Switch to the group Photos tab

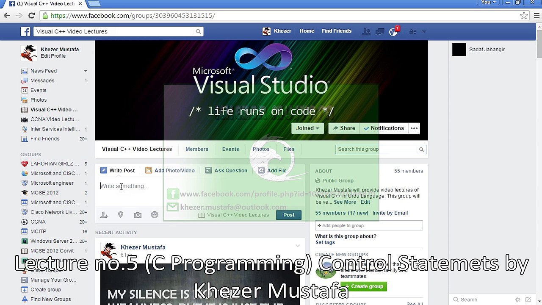[261, 149]
